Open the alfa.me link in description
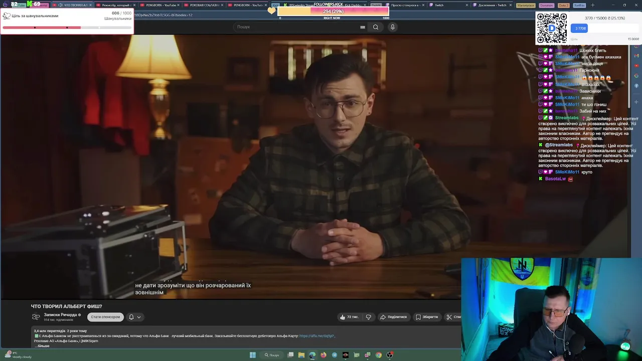 (x=317, y=336)
